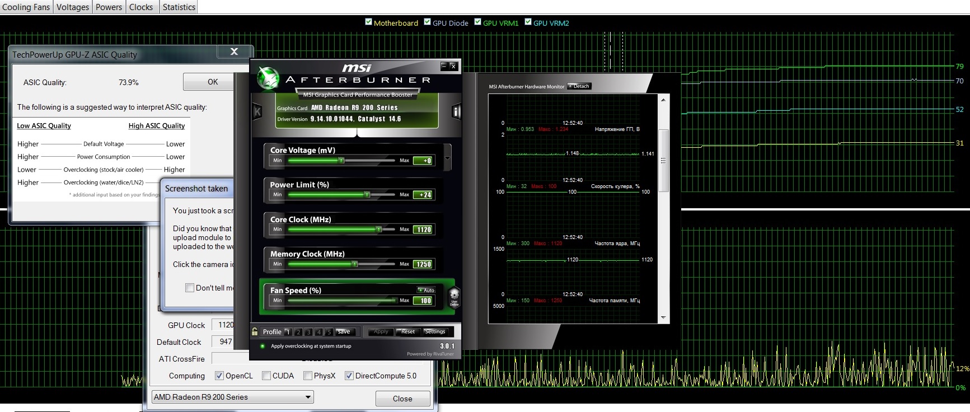Toggle the PhysX computing checkbox
The height and width of the screenshot is (412, 970).
pos(308,376)
